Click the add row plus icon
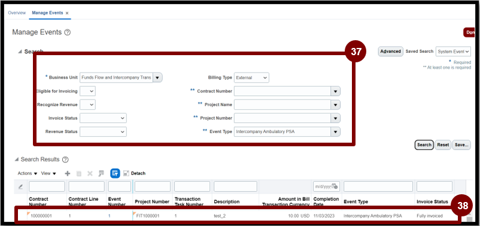The image size is (480, 226). pos(68,174)
